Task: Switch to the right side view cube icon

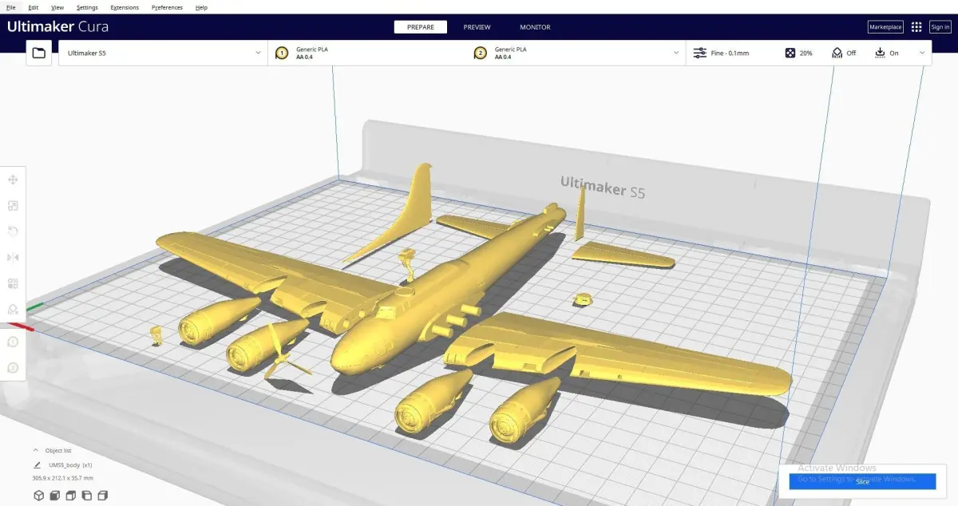Action: (x=103, y=496)
